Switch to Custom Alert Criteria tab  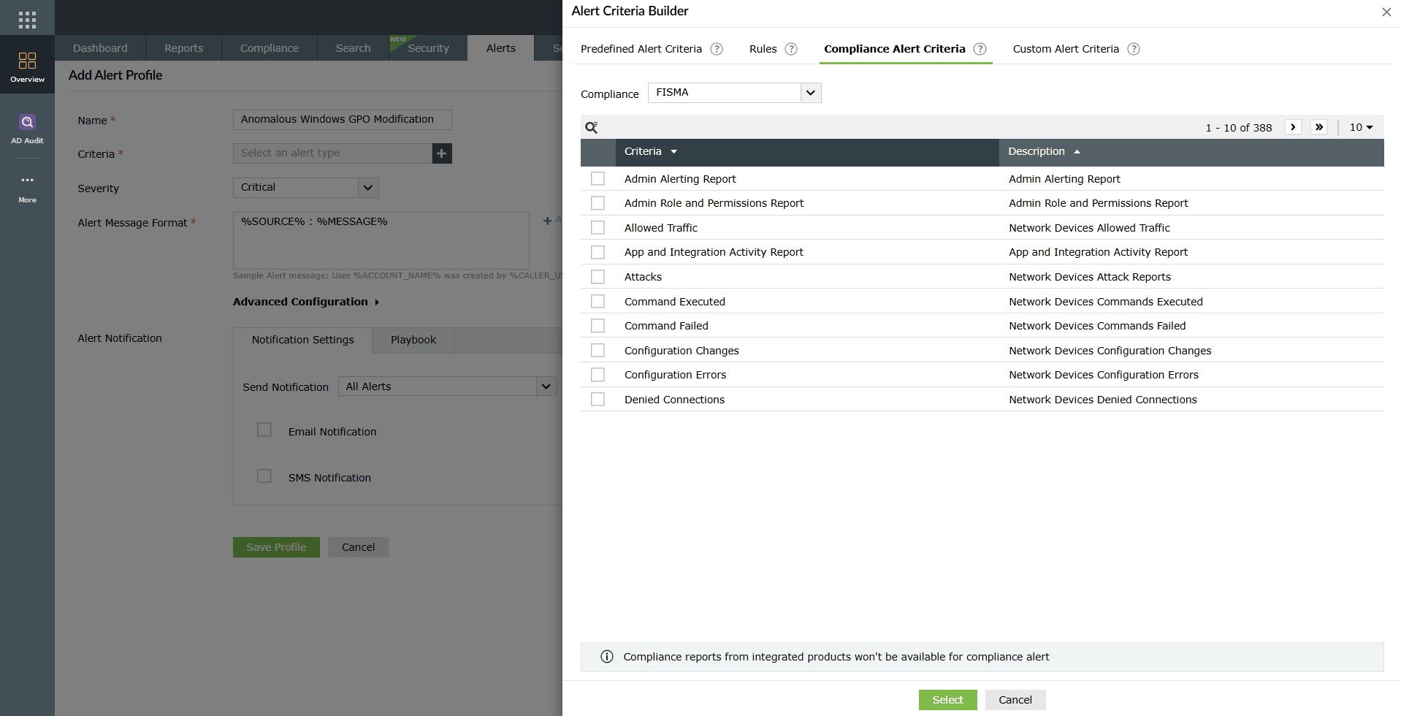tap(1066, 49)
